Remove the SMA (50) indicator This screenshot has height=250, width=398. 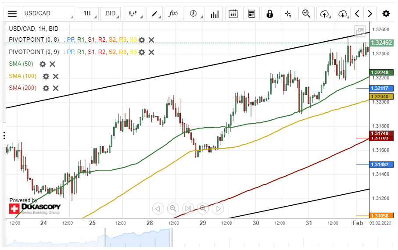(52, 64)
